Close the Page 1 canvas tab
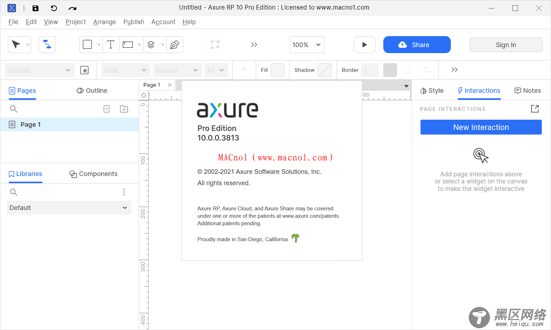Image resolution: width=551 pixels, height=330 pixels. (x=170, y=85)
